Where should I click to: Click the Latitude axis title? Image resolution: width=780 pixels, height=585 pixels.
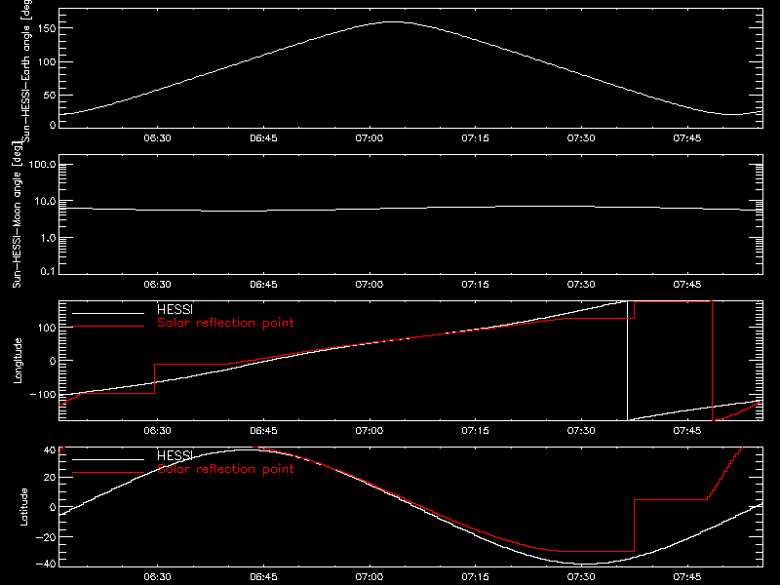pyautogui.click(x=23, y=507)
